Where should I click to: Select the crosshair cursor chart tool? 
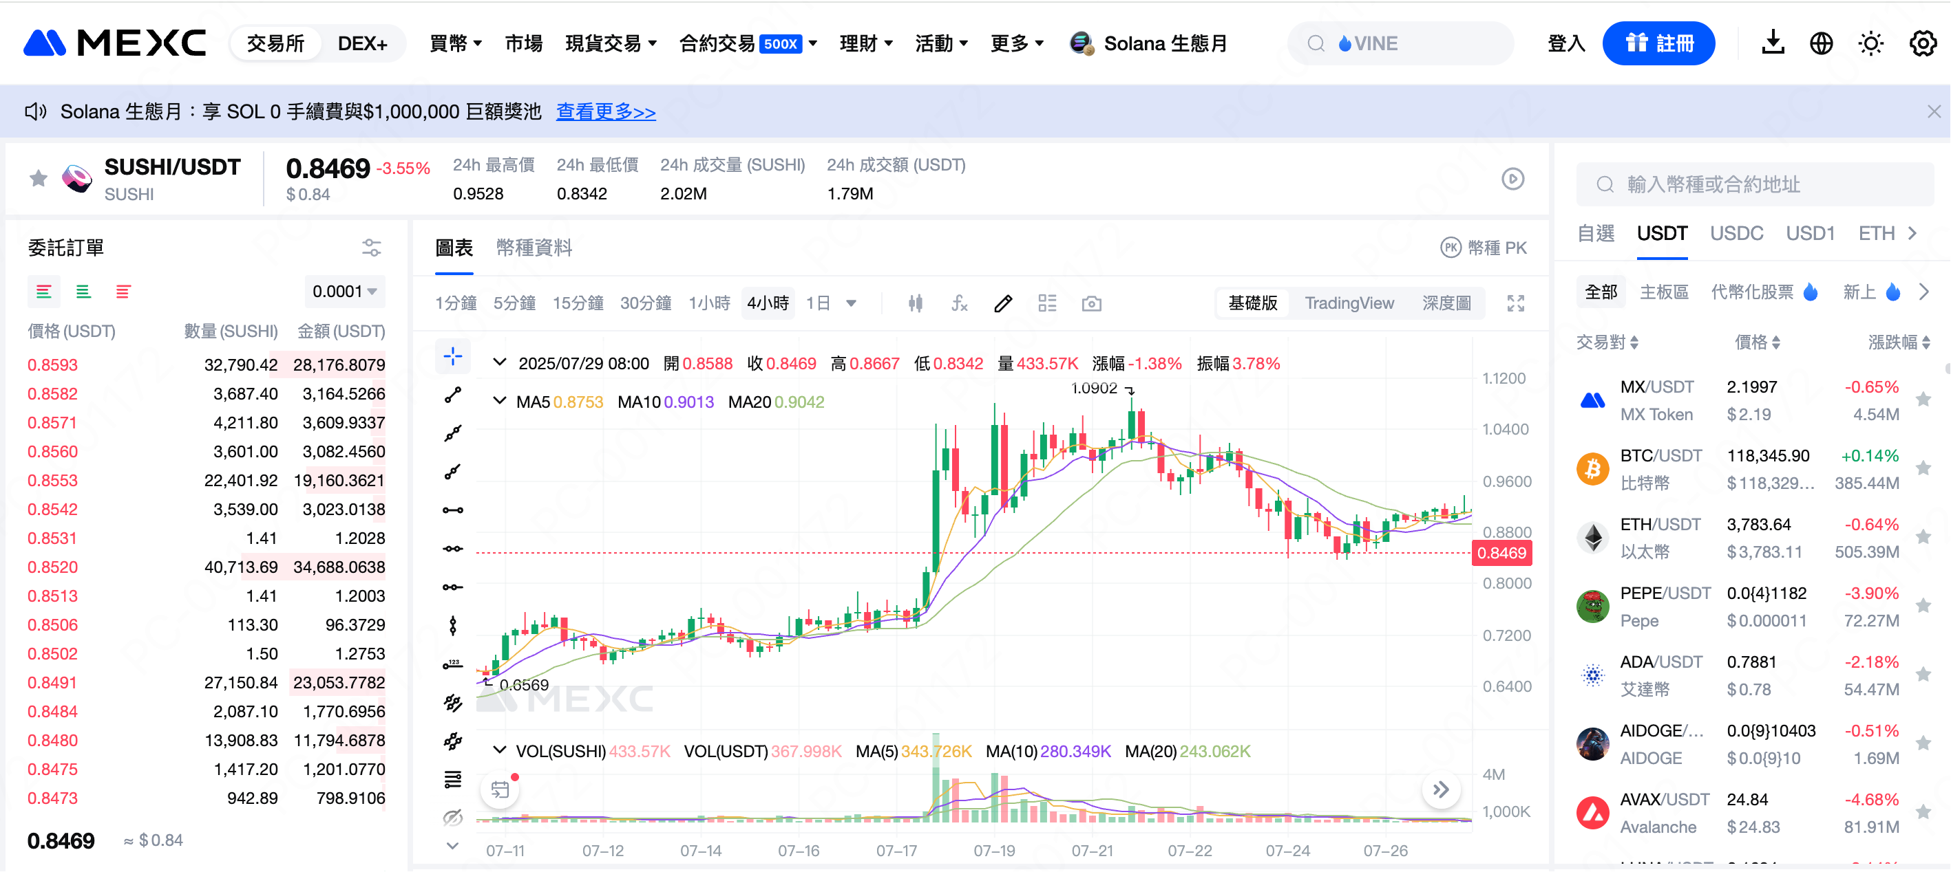(x=453, y=356)
